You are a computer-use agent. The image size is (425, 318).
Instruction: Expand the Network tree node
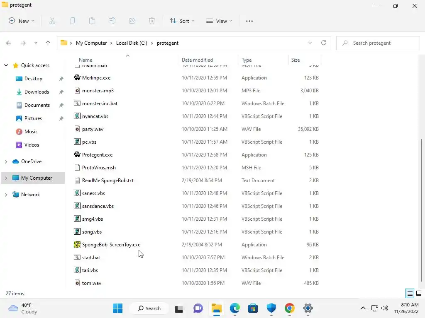click(x=6, y=195)
